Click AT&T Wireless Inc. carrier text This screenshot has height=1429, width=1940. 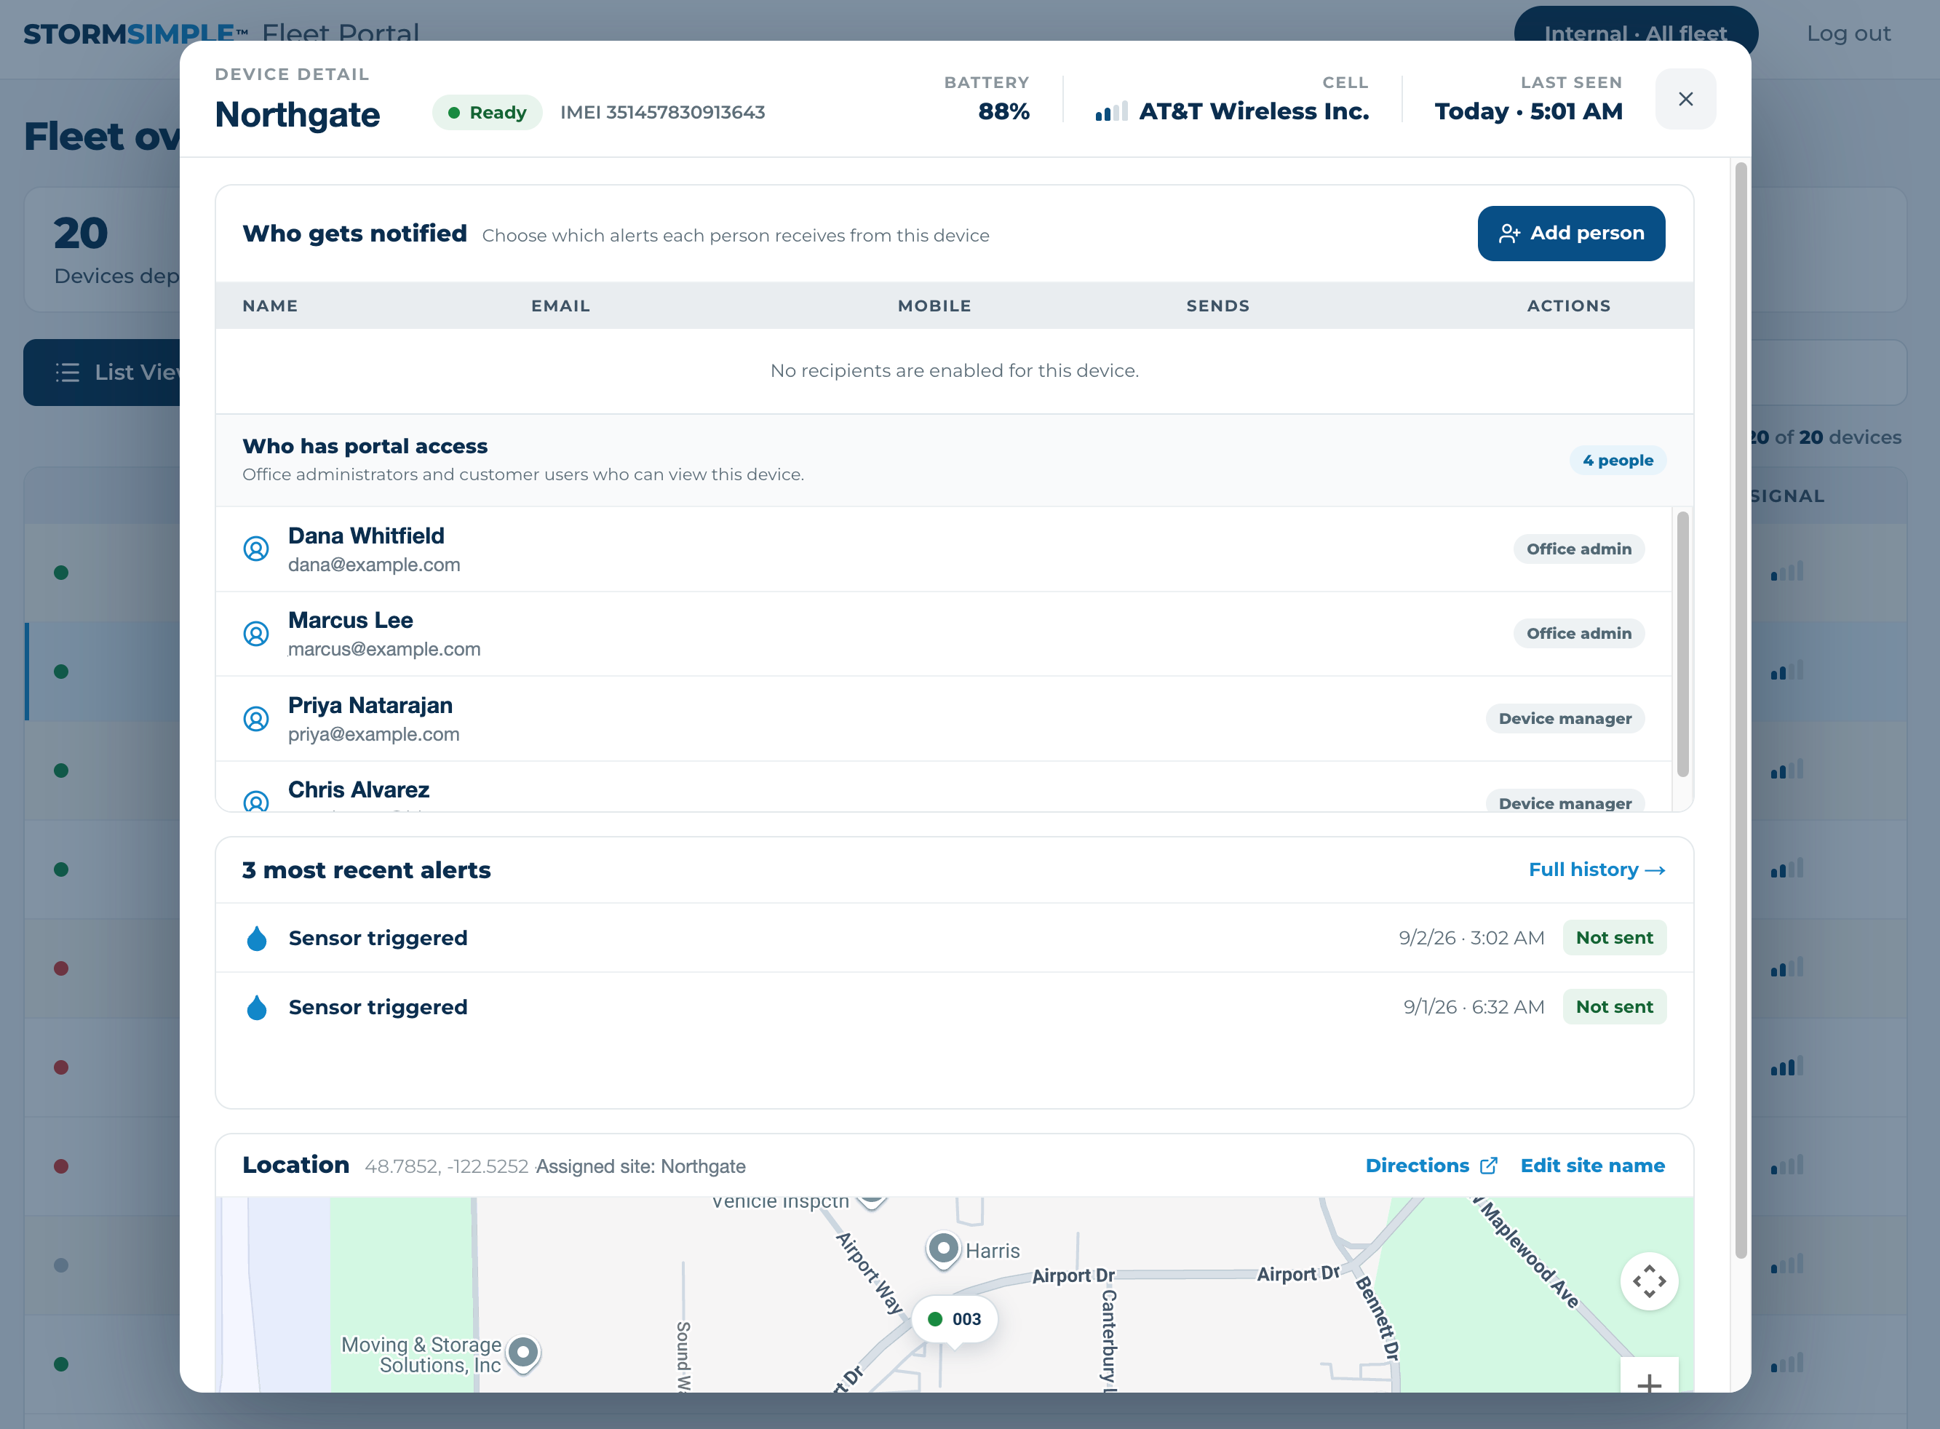coord(1253,111)
